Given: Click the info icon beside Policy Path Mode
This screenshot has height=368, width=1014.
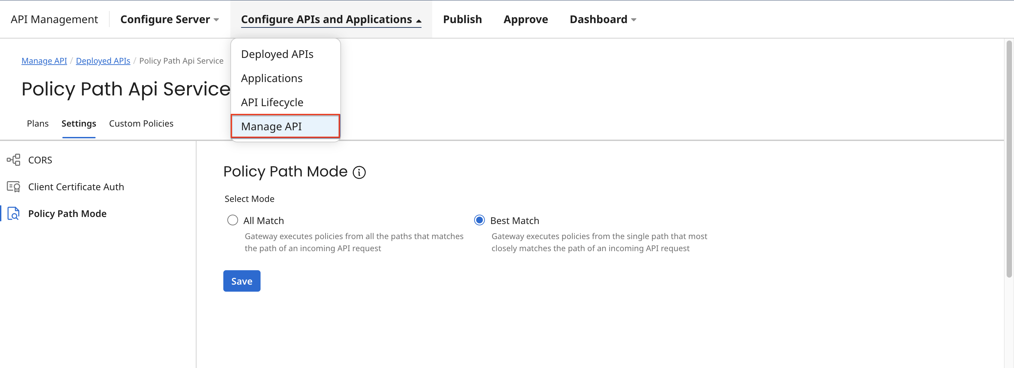Looking at the screenshot, I should 358,172.
